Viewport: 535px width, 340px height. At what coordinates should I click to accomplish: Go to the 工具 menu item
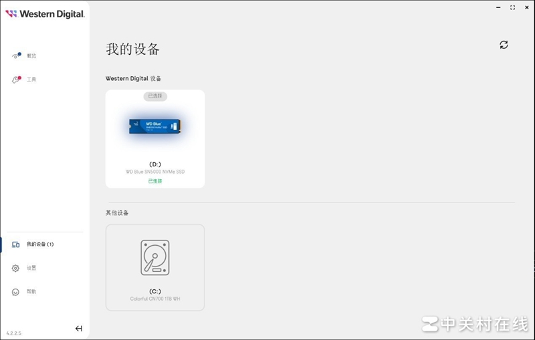tap(31, 79)
